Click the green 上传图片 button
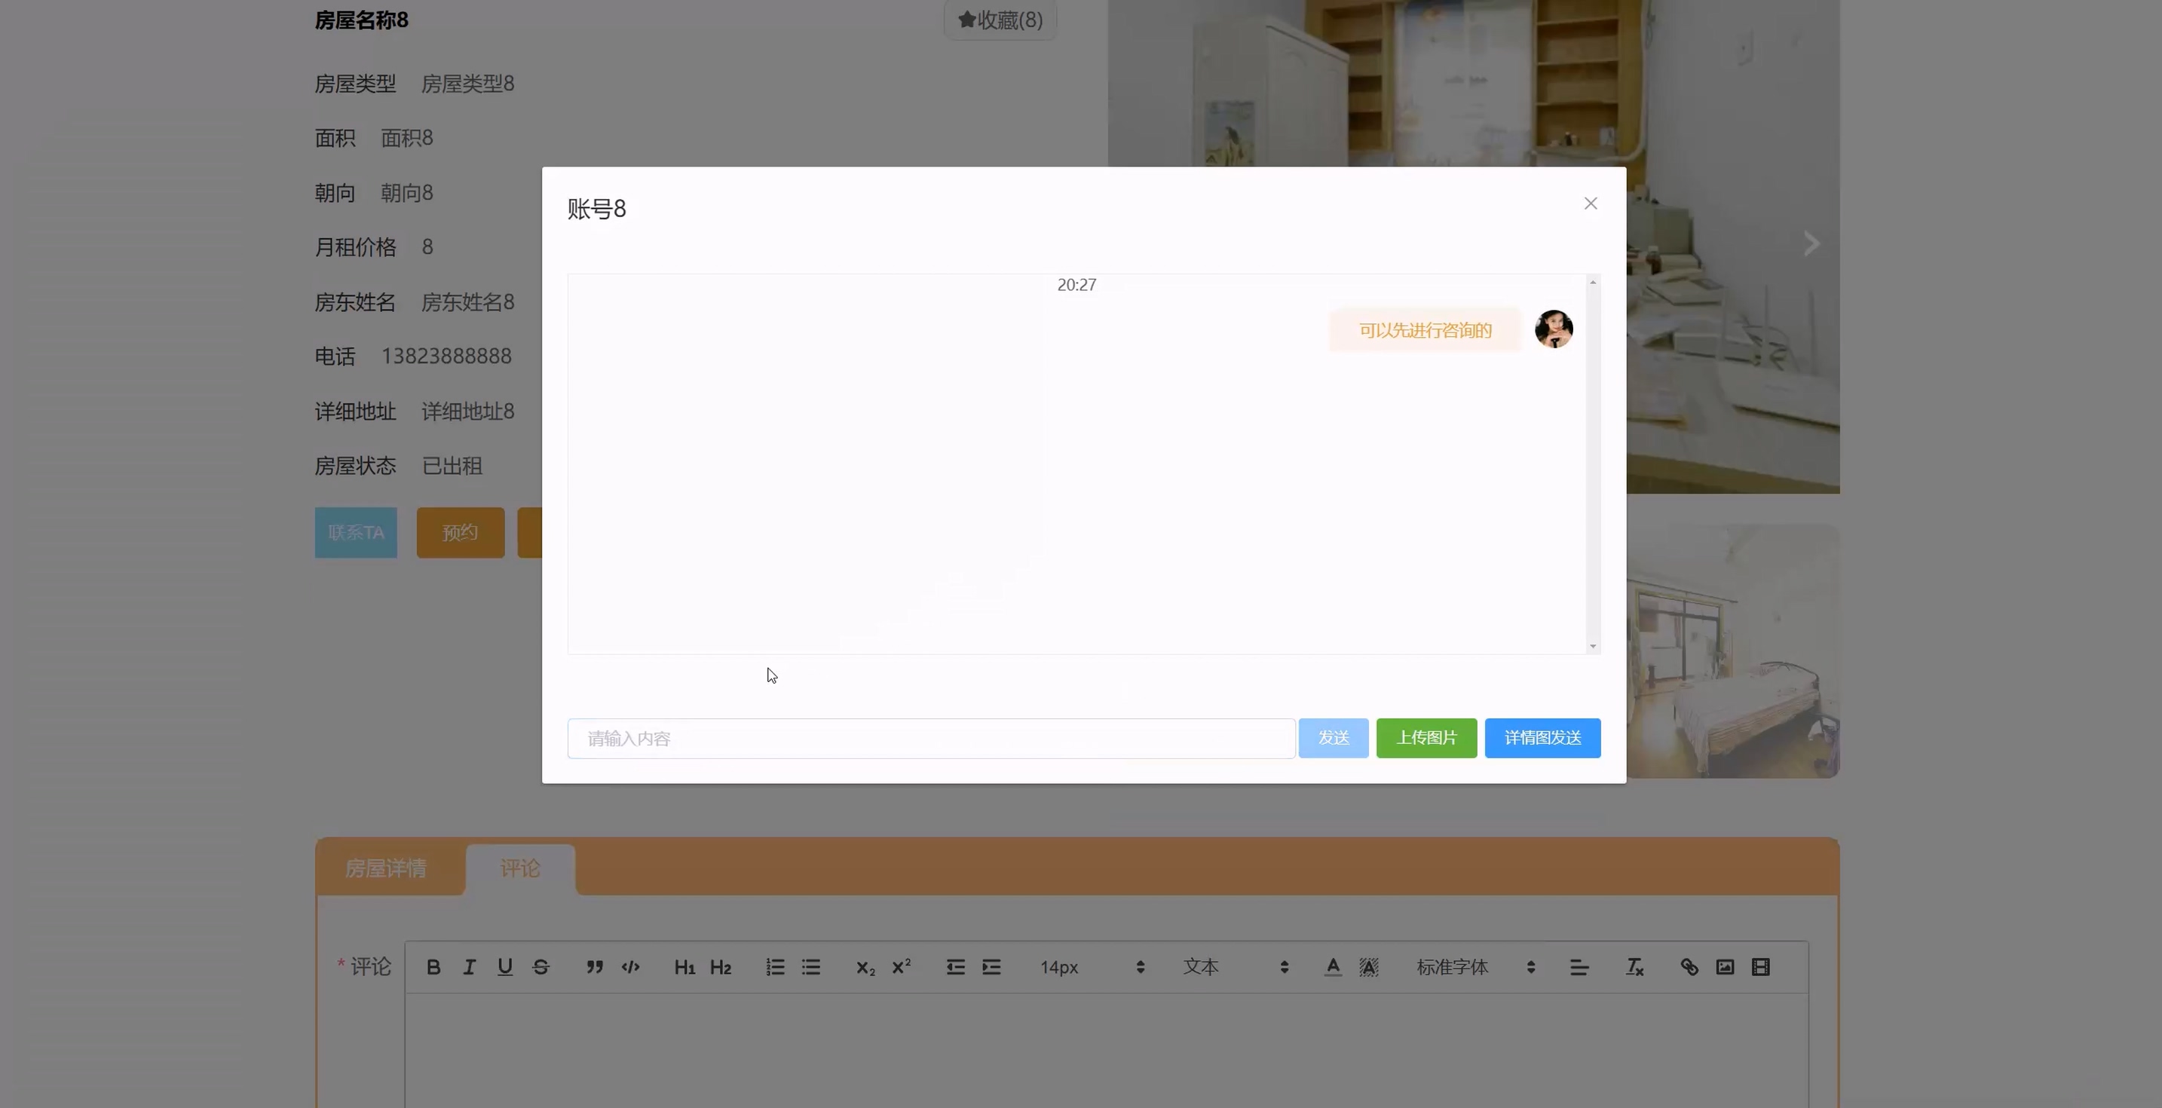The width and height of the screenshot is (2162, 1108). coord(1426,738)
